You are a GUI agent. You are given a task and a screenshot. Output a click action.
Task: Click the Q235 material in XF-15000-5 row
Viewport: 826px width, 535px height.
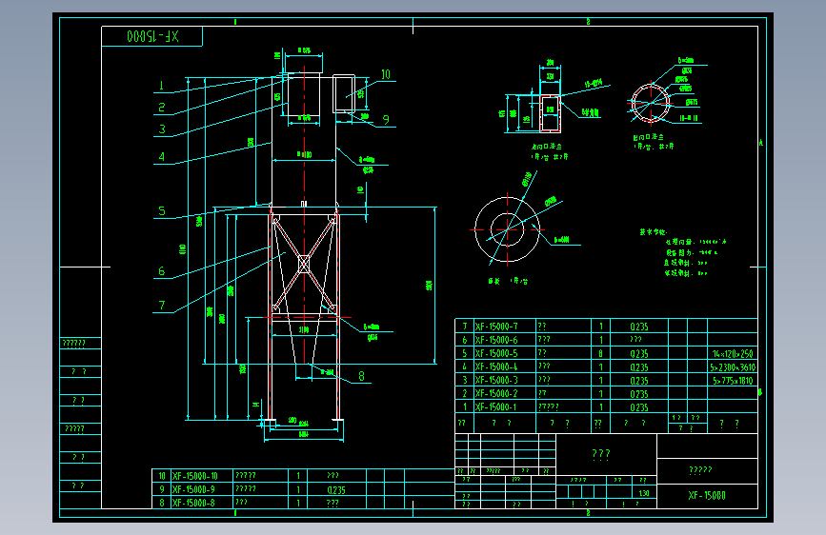pos(639,354)
